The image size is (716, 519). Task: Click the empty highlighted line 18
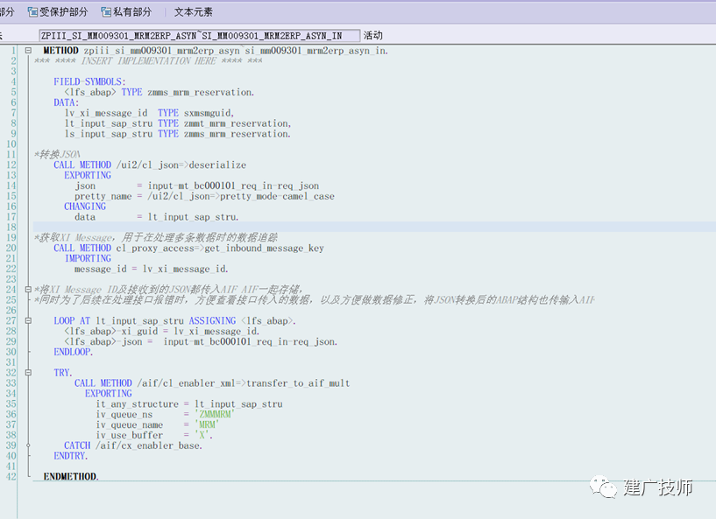tap(374, 227)
